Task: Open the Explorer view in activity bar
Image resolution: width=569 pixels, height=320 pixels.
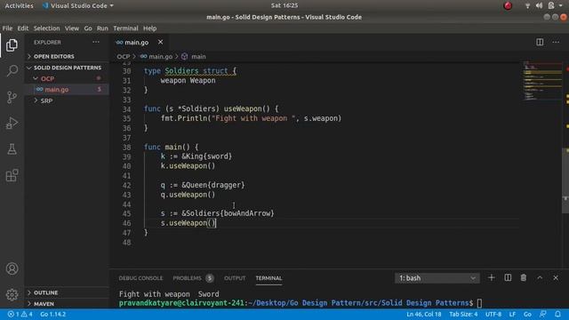Action: point(12,45)
